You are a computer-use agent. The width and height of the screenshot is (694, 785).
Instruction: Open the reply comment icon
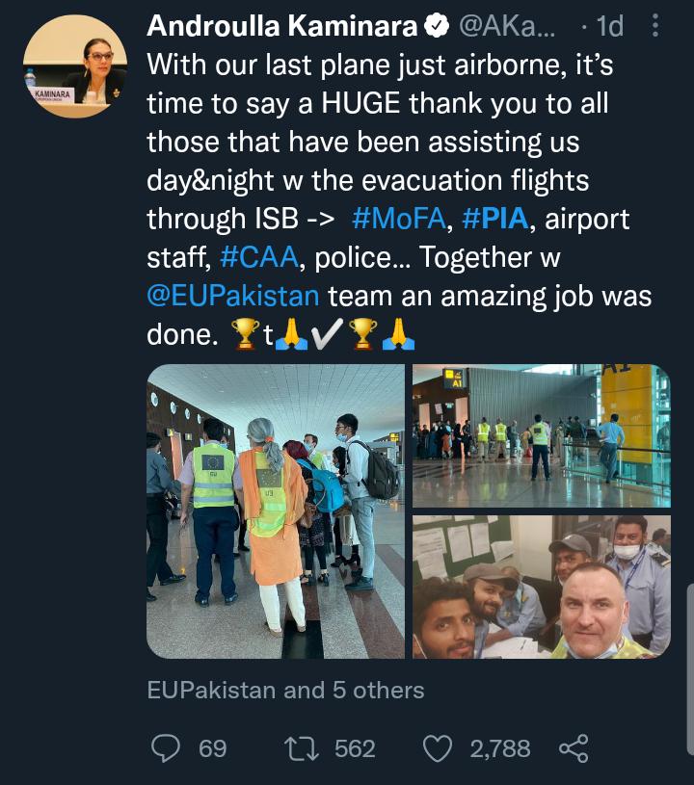click(x=168, y=747)
